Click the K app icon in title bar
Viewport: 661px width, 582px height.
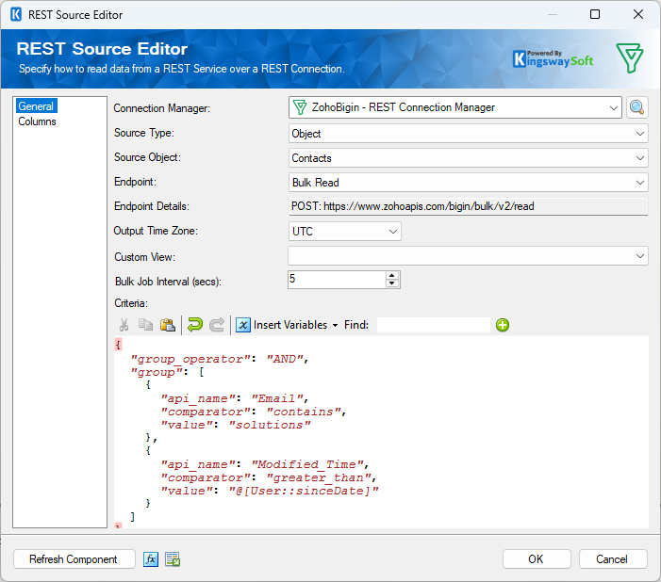click(x=16, y=15)
